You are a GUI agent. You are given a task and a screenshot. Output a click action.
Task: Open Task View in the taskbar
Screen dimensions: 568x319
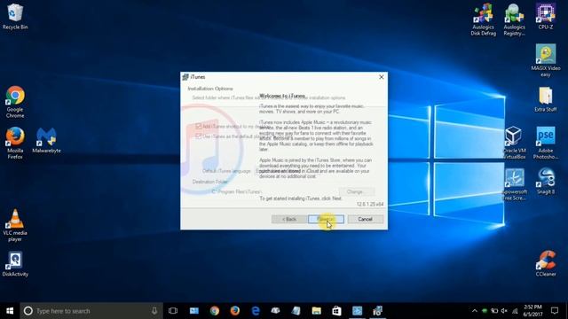click(x=173, y=311)
